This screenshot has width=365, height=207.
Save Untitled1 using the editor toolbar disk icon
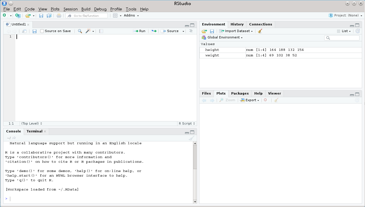(34, 31)
